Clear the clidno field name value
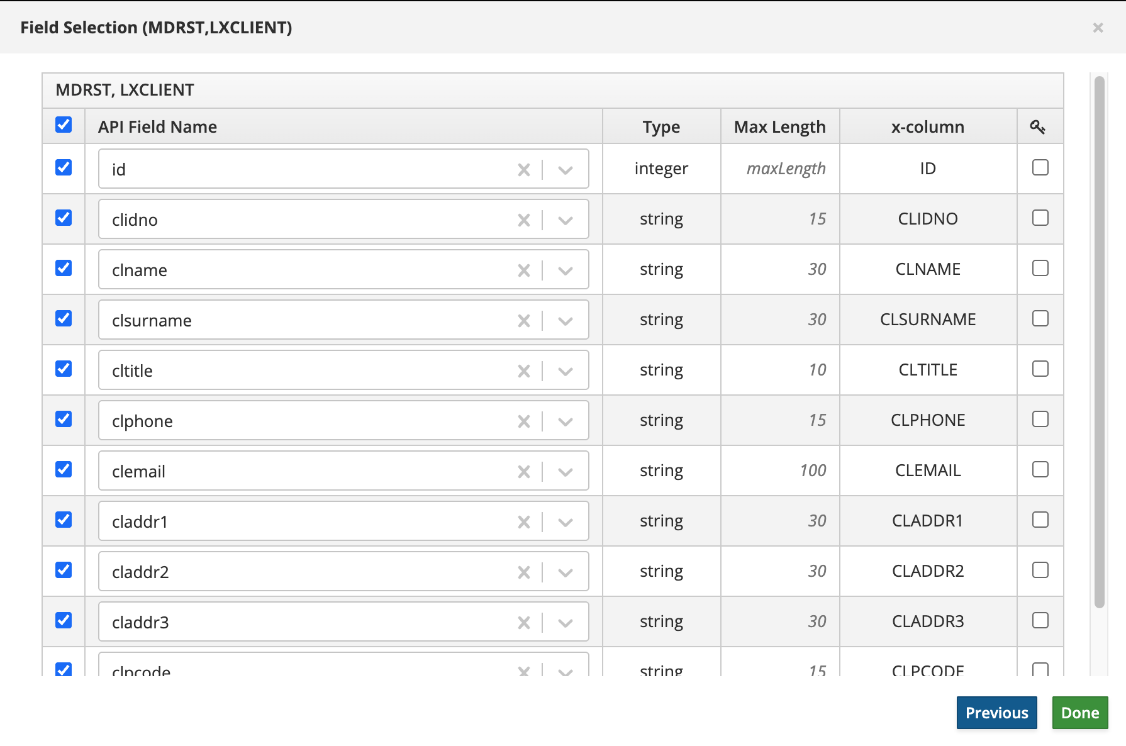 point(523,220)
